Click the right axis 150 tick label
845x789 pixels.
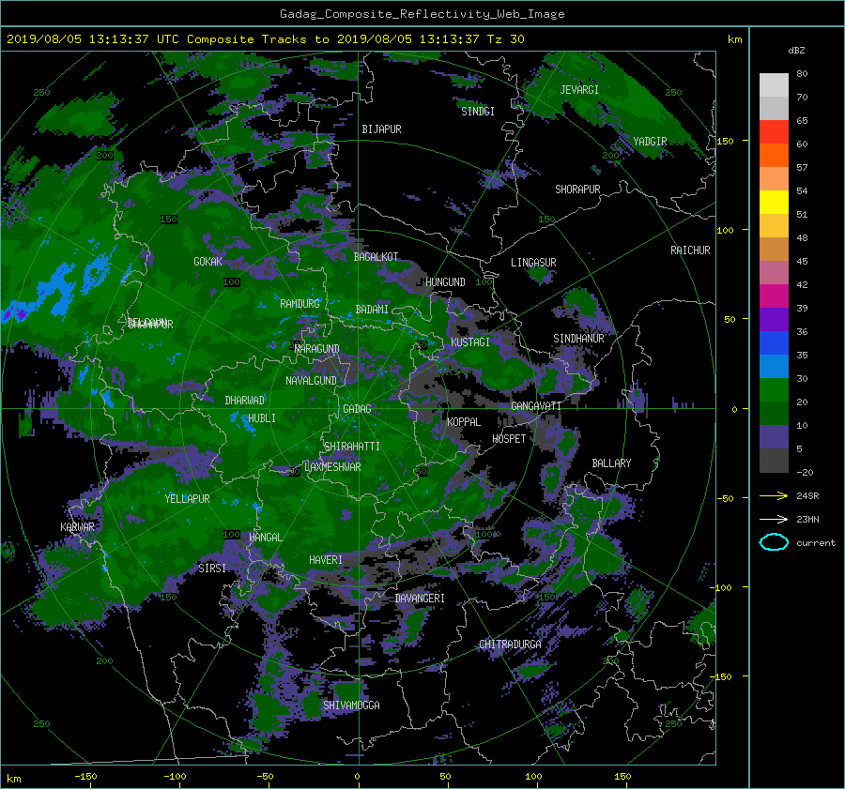pos(725,141)
